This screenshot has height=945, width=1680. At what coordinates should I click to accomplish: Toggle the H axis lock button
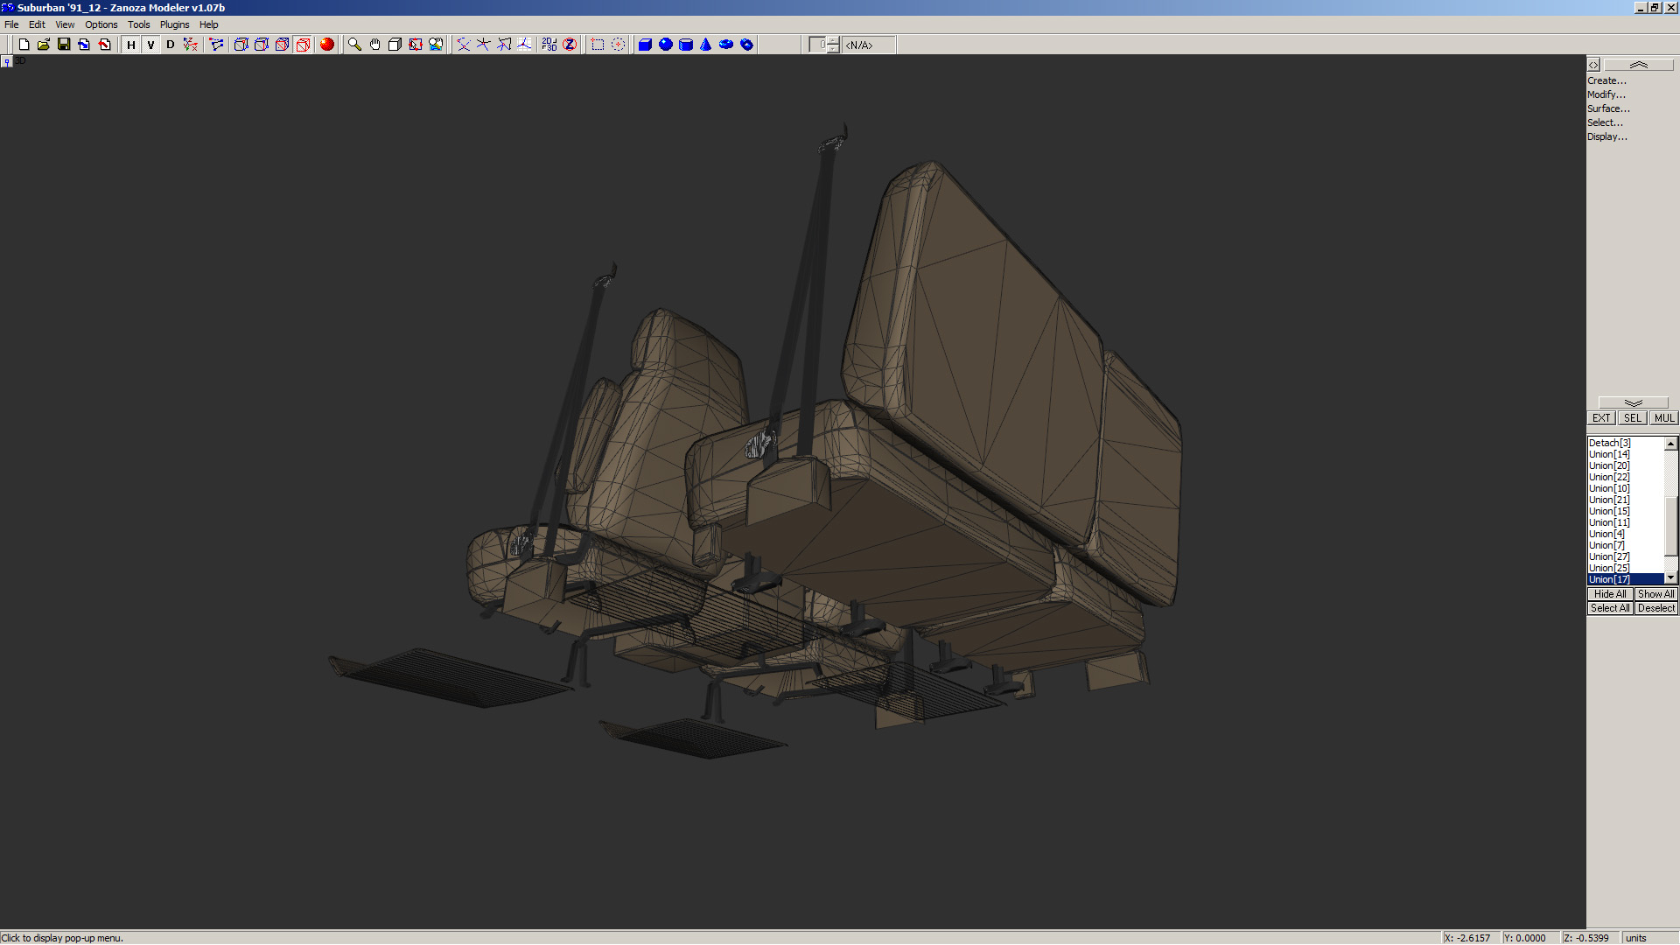coord(131,45)
